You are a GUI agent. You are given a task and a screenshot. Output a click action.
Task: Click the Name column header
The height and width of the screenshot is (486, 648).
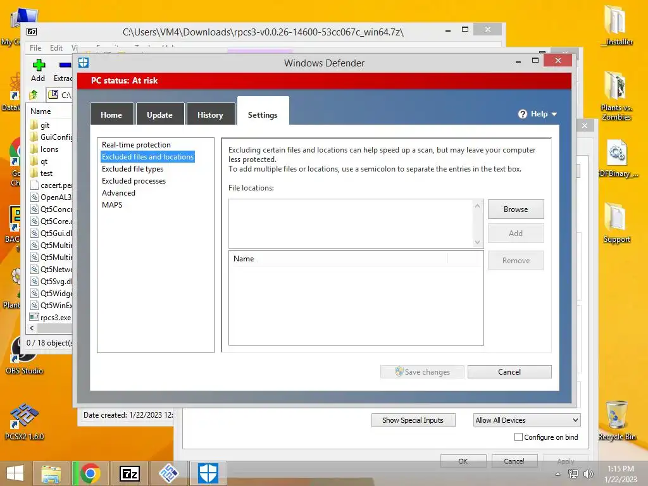click(x=340, y=259)
